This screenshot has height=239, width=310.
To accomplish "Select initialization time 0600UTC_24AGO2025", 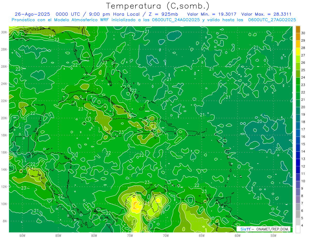I will click(176, 20).
